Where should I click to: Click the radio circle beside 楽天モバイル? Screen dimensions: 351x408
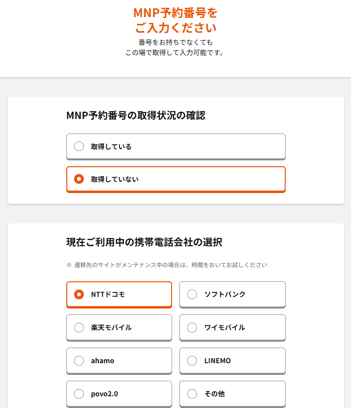click(x=79, y=328)
